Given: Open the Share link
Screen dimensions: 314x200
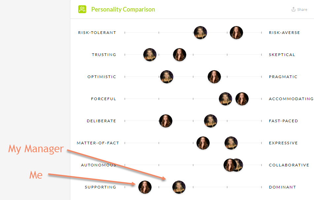Looking at the screenshot, I should pyautogui.click(x=302, y=10).
